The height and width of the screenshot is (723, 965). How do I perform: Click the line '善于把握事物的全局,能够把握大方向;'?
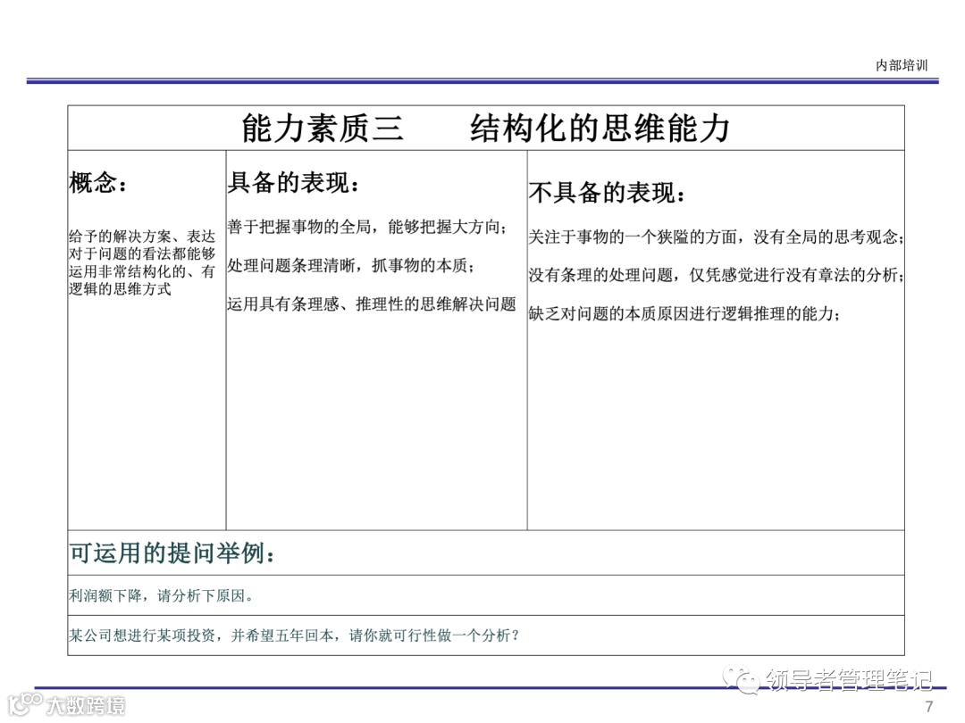367,227
